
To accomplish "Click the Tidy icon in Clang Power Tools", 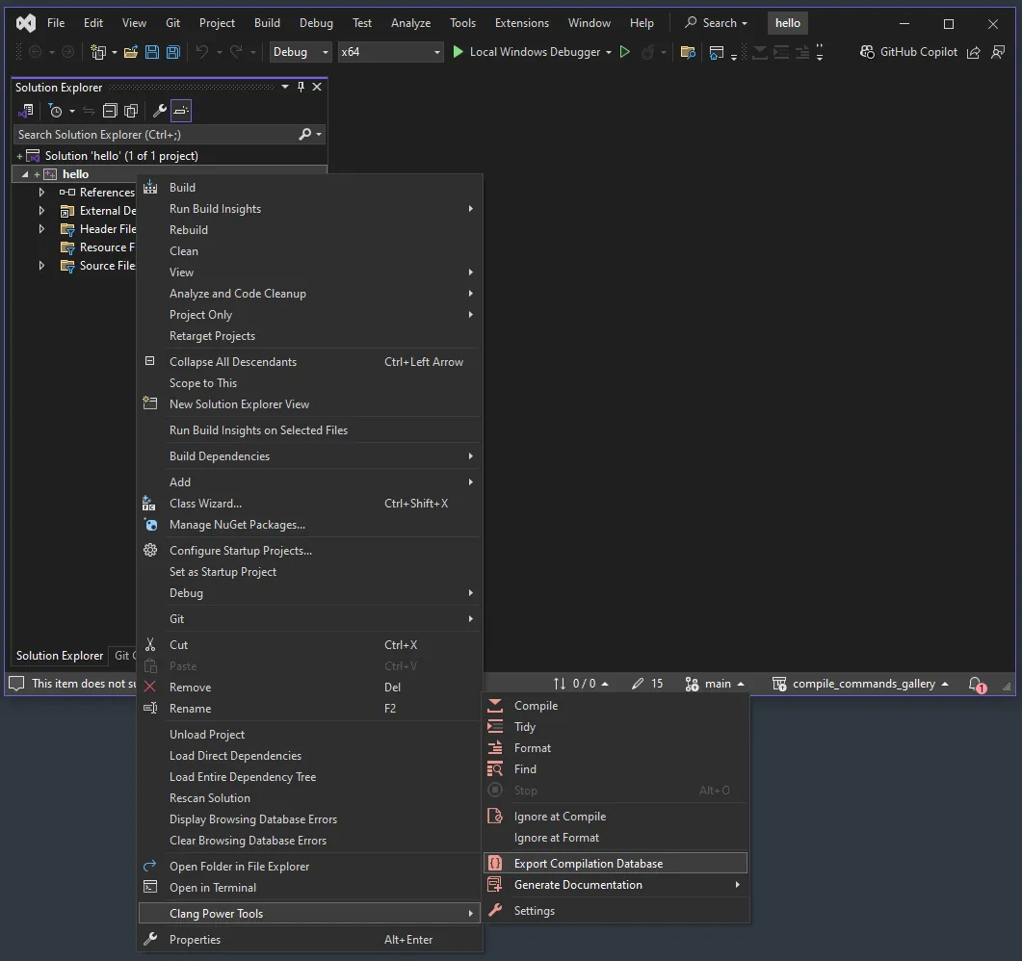I will 494,726.
